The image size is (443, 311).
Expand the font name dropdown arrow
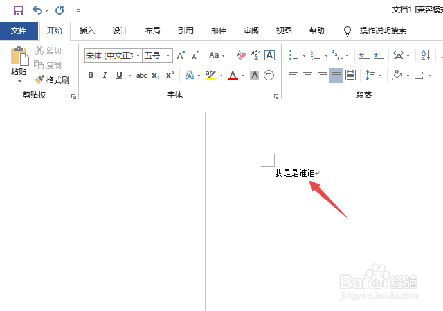(138, 56)
